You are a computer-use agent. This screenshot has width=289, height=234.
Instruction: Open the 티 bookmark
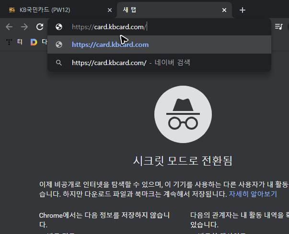[20, 42]
